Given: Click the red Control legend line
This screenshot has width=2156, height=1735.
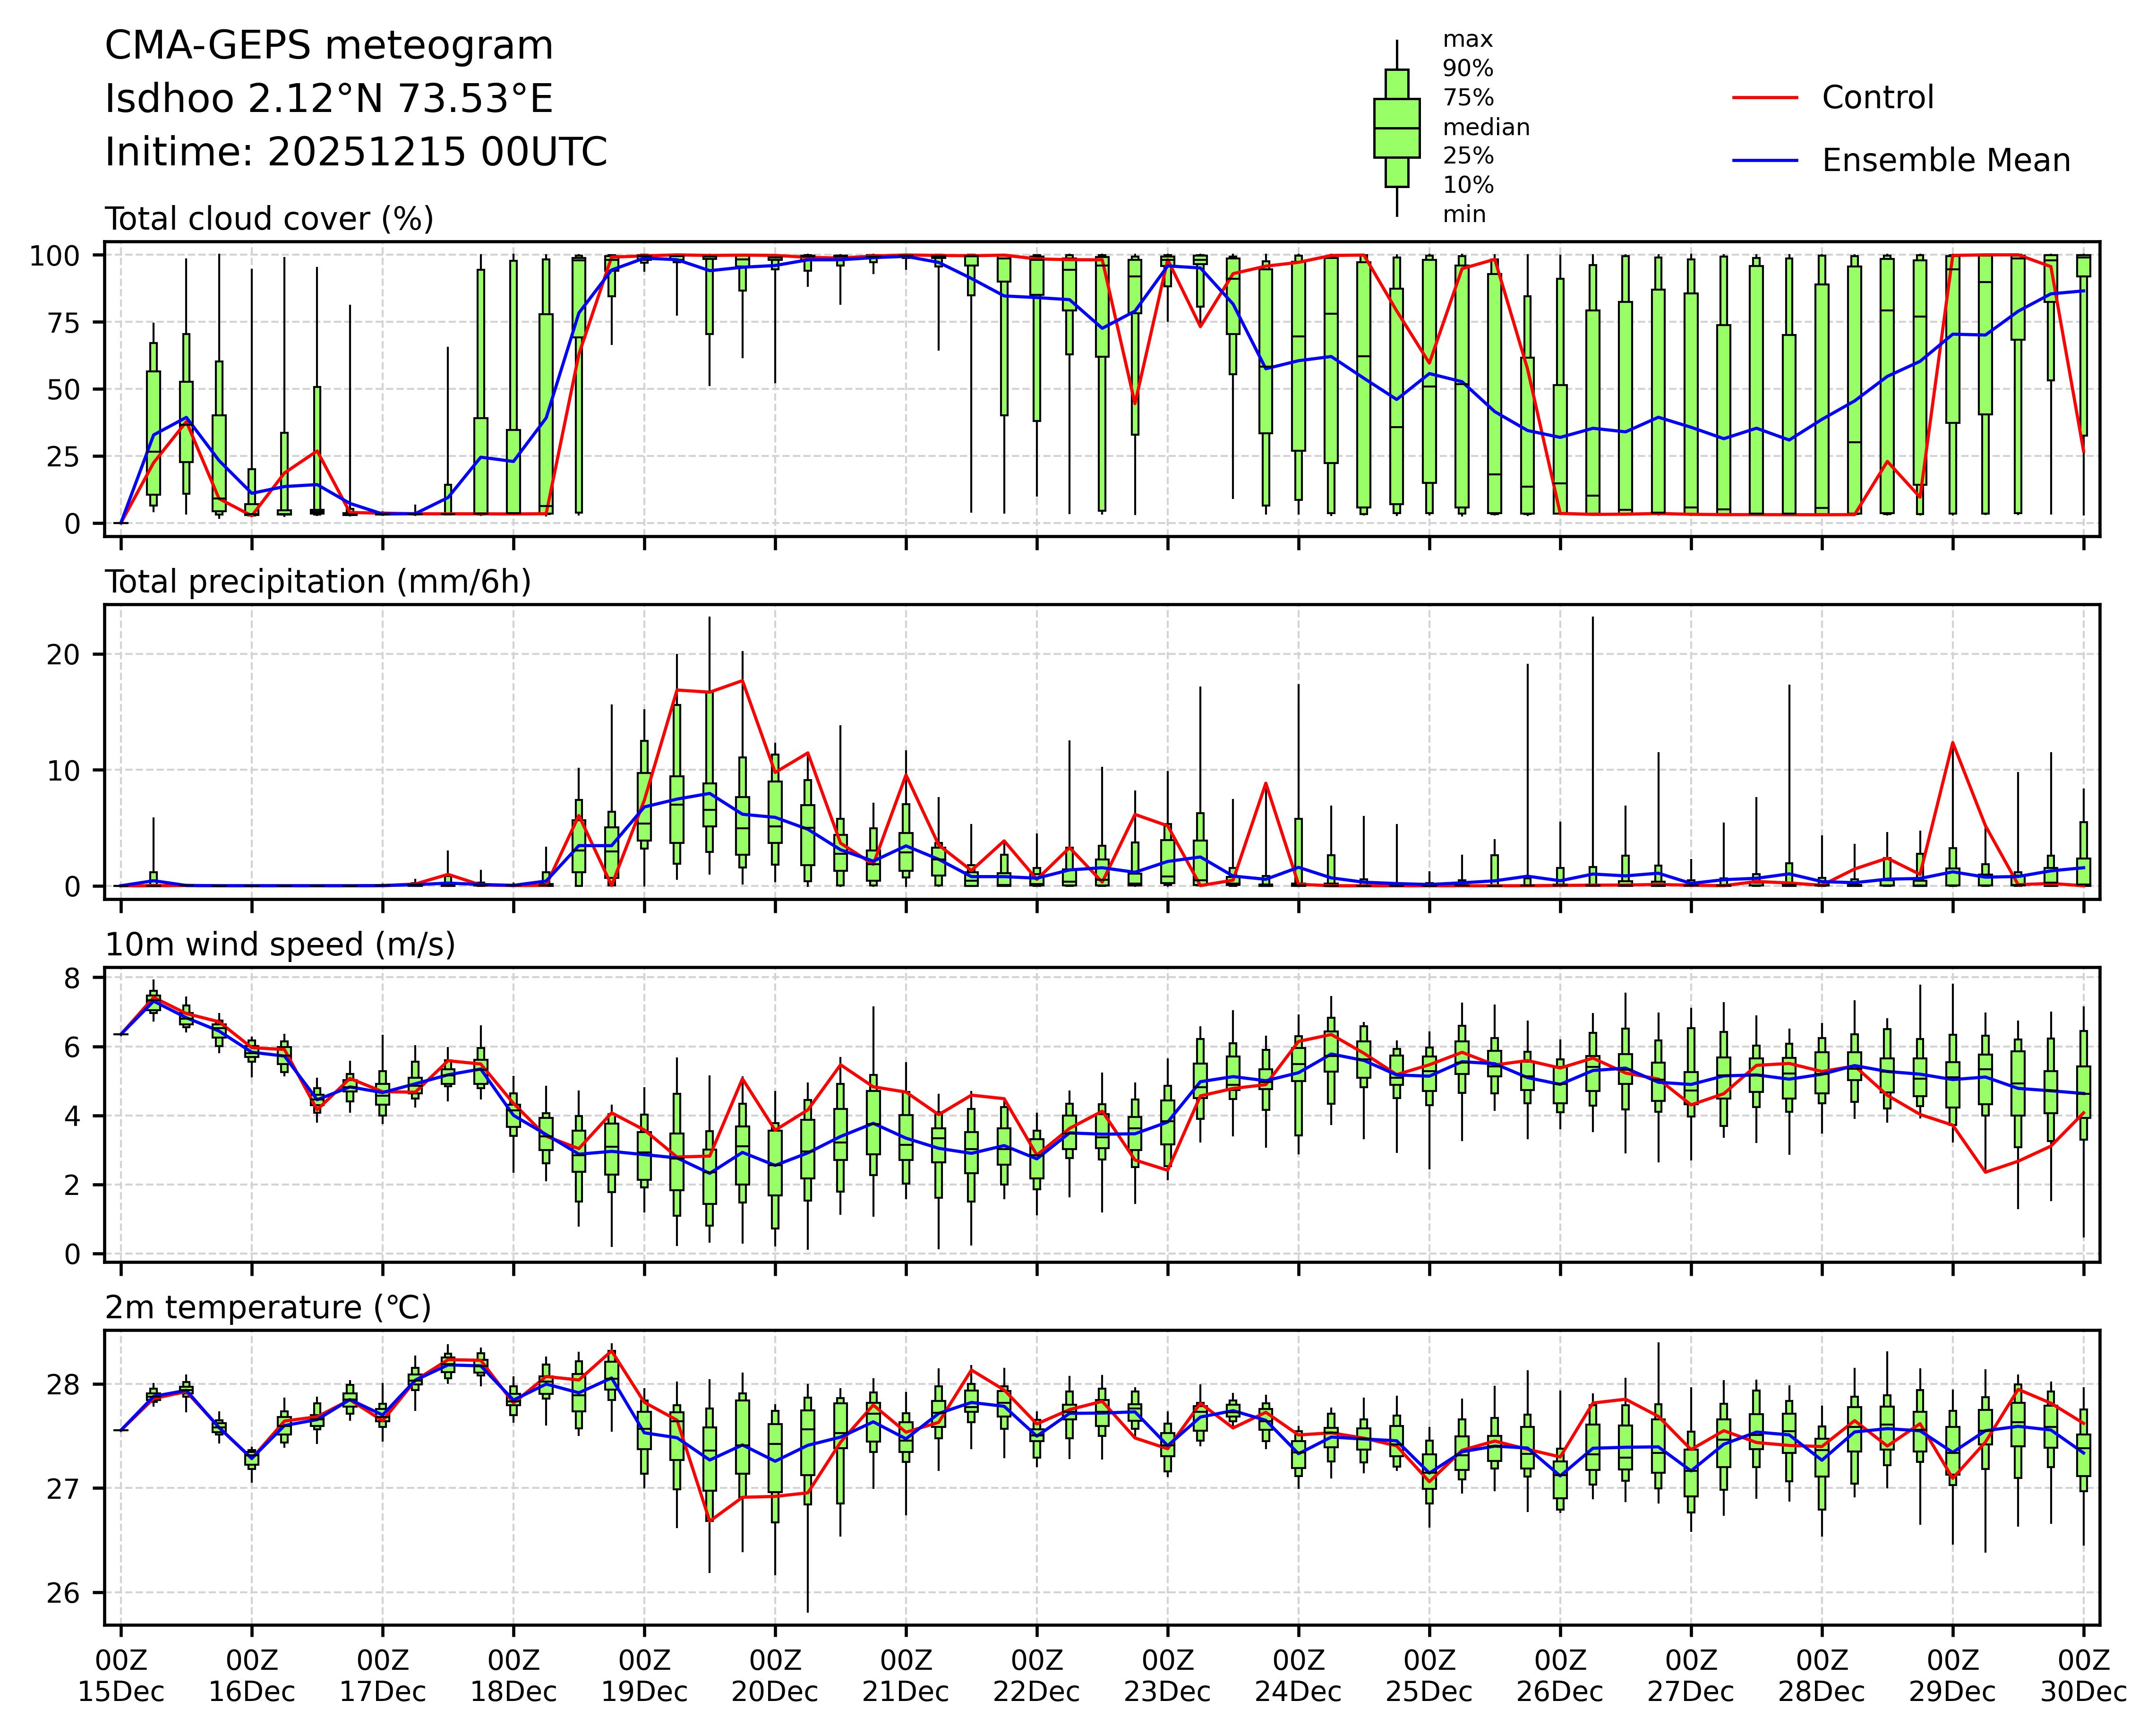Looking at the screenshot, I should tap(1765, 98).
